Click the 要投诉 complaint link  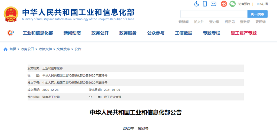pos(260,22)
